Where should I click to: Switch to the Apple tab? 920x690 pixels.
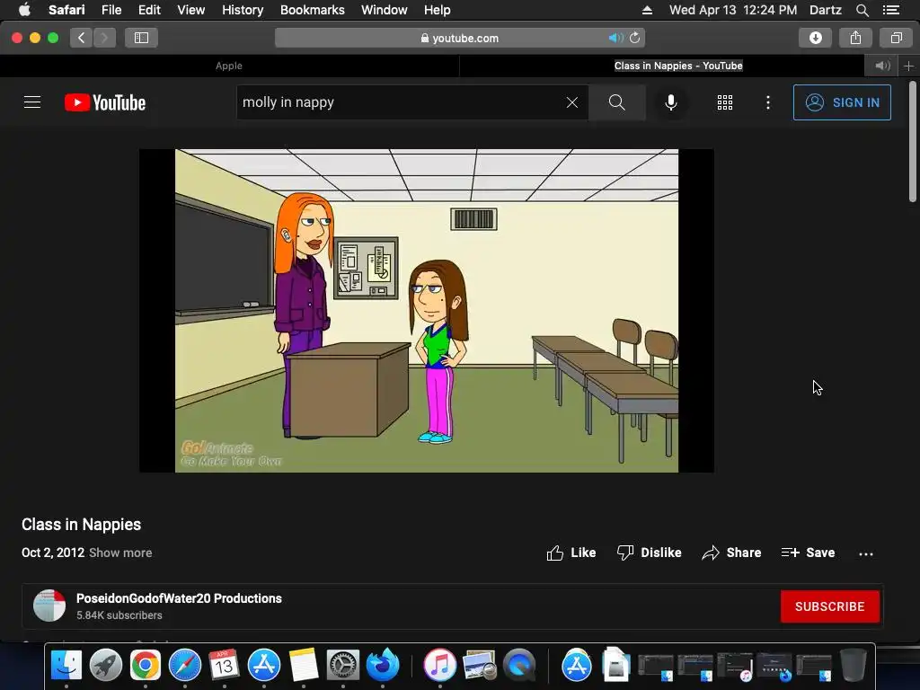(229, 66)
